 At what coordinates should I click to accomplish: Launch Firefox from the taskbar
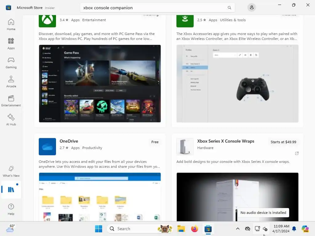pos(194,229)
